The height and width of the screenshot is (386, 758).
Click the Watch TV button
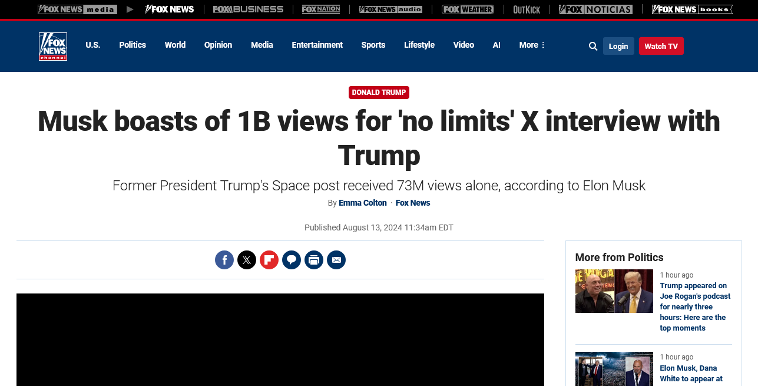coord(661,46)
